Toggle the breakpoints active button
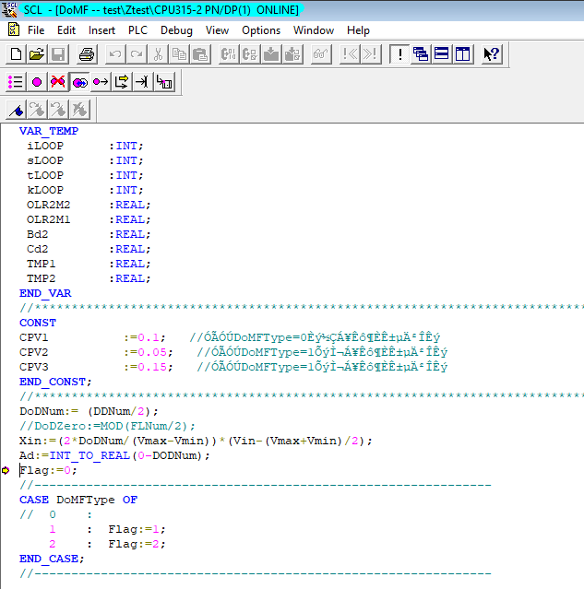 pos(79,82)
